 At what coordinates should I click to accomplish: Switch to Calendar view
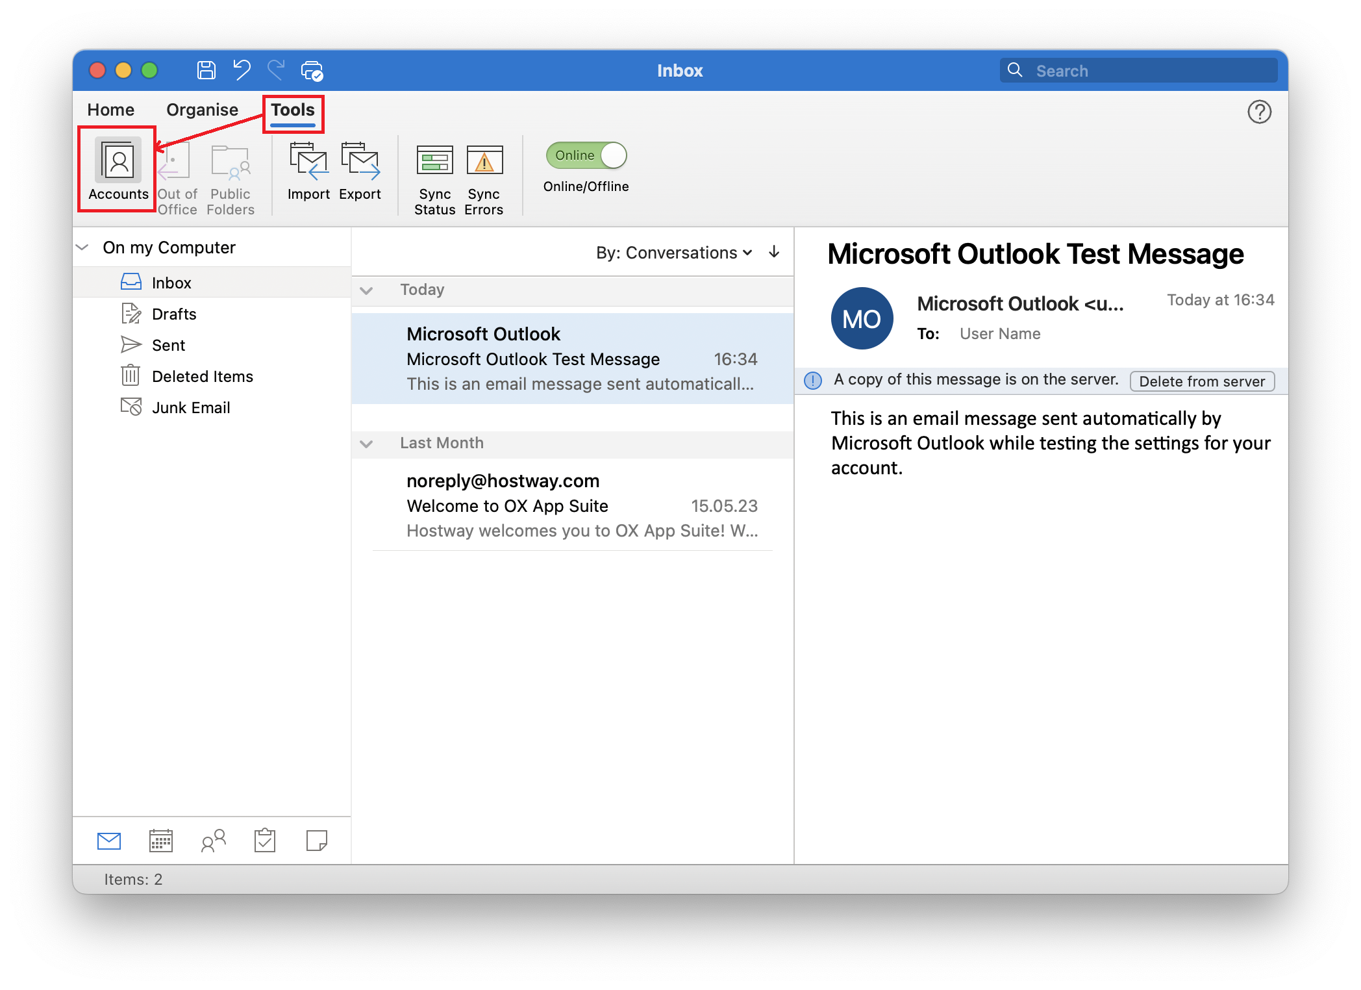coord(160,841)
